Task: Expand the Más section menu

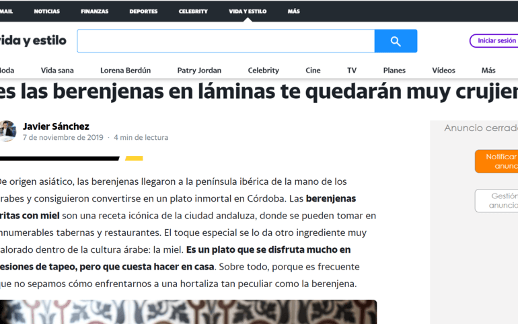Action: point(488,71)
